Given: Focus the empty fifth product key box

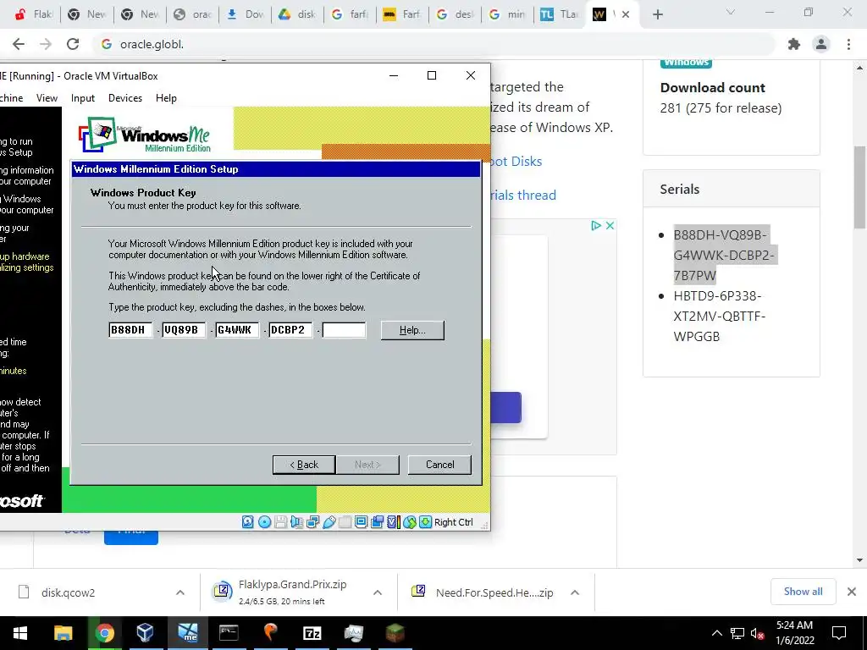Looking at the screenshot, I should 344,330.
